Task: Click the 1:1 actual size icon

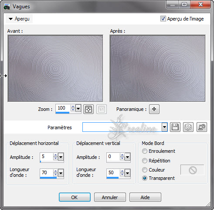Action: coord(102,109)
